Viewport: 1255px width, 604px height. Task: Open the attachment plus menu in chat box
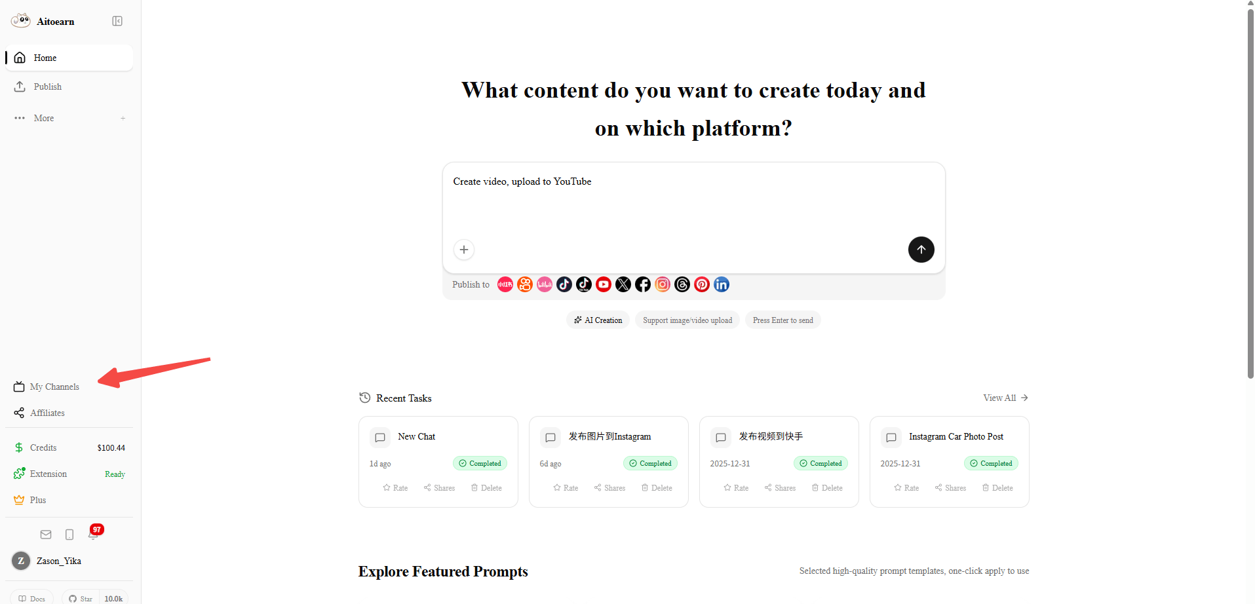click(464, 250)
